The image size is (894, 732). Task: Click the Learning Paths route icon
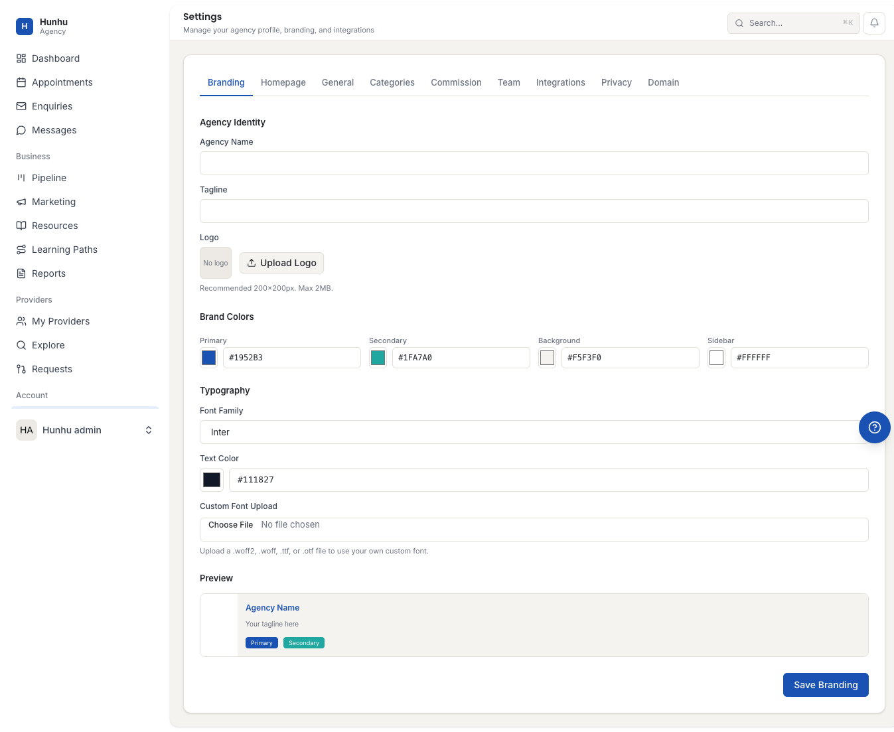pyautogui.click(x=21, y=250)
